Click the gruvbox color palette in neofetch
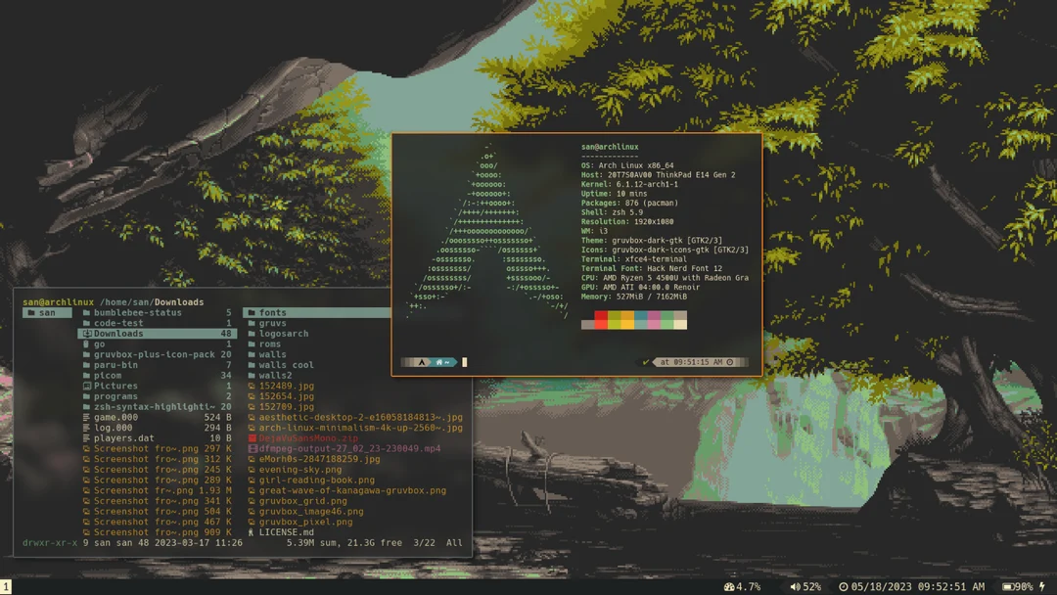 634,322
